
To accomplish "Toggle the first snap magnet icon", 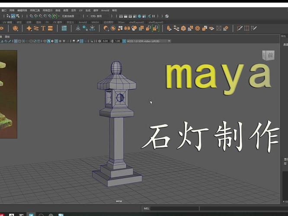I will 32,16.
